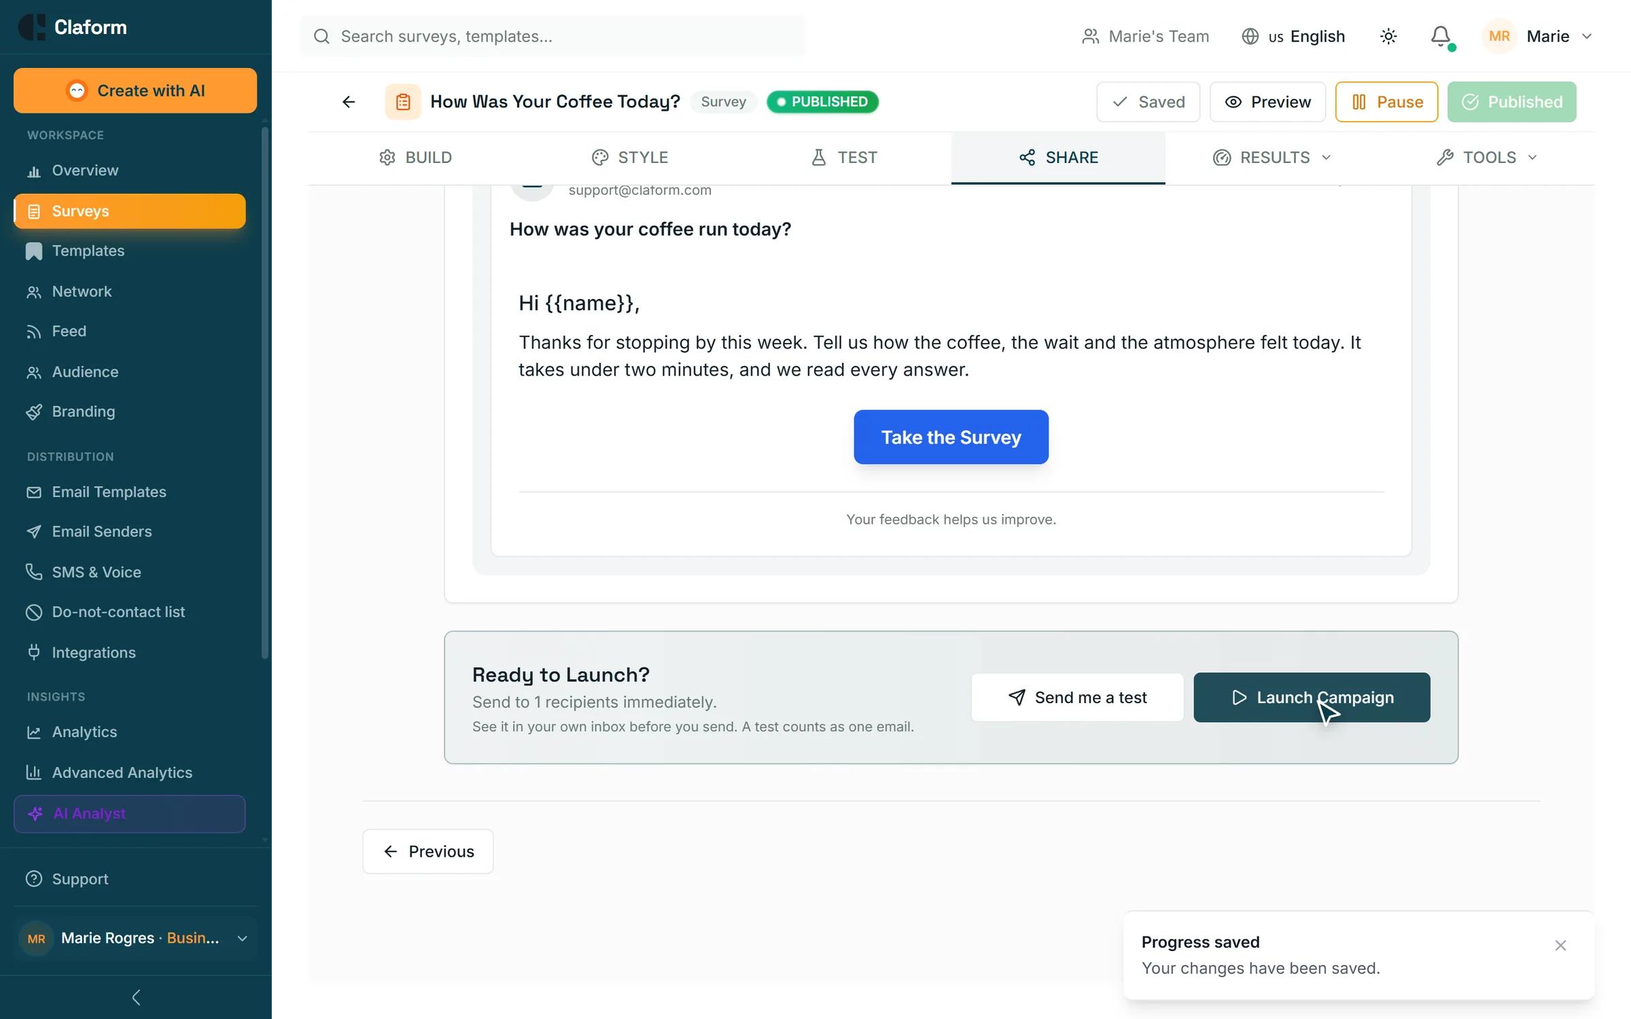Switch to the STYLE tab
The image size is (1631, 1019).
tap(629, 158)
